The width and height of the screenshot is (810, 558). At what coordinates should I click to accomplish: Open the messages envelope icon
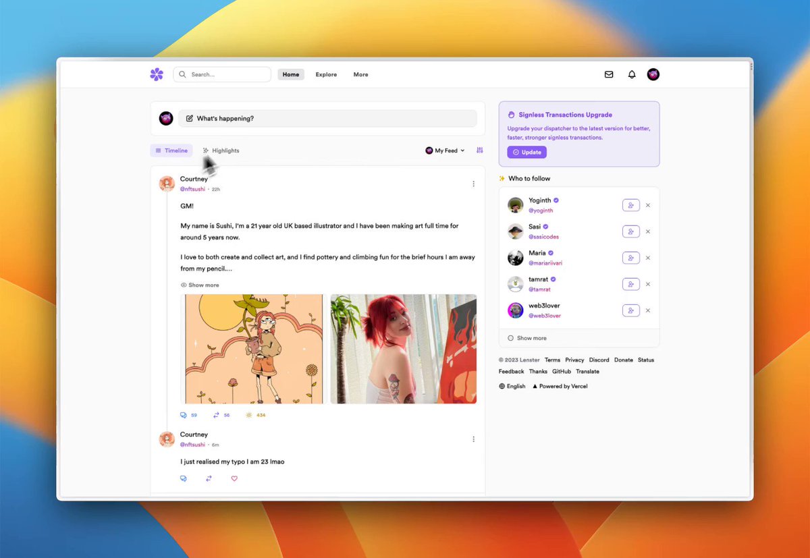click(609, 74)
